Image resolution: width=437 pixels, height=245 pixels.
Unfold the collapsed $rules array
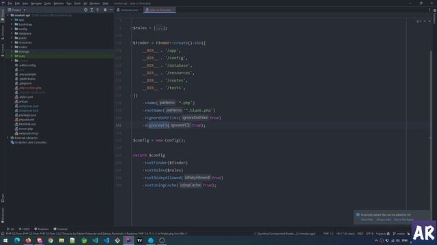[159, 28]
